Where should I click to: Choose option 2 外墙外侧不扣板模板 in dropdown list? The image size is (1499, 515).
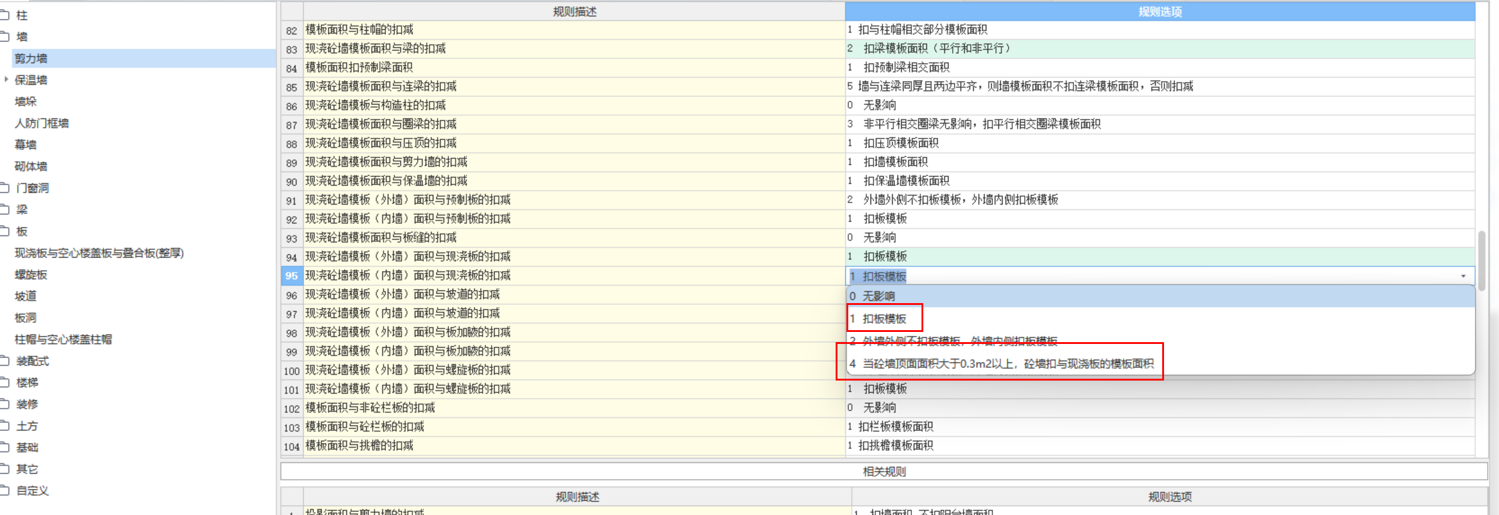click(1160, 341)
